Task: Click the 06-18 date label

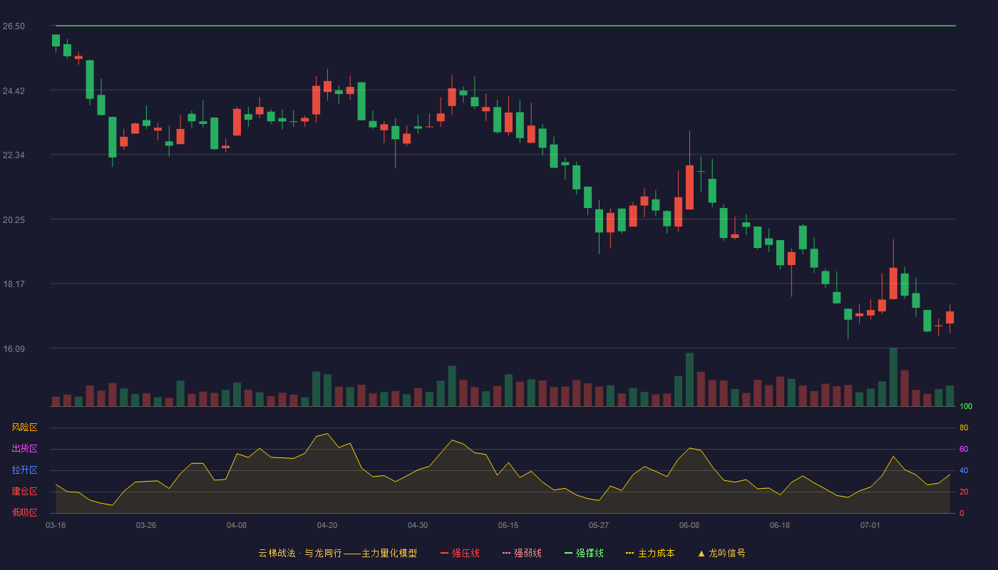Action: click(x=780, y=525)
